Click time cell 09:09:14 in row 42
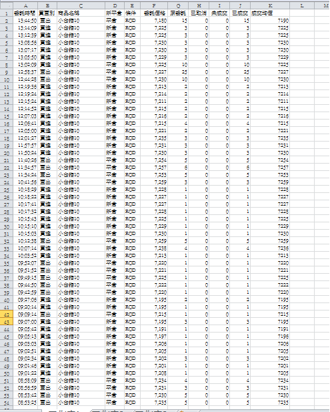 coord(25,315)
